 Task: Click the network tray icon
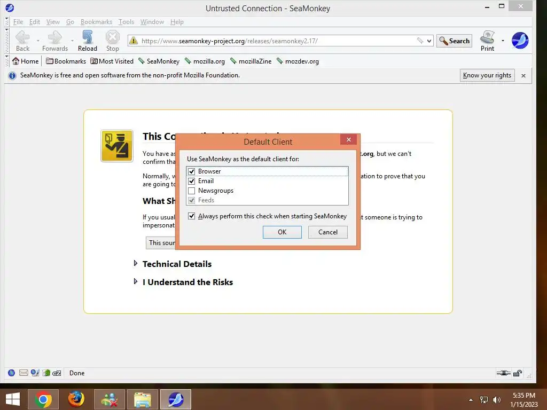(484, 399)
